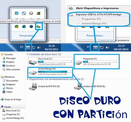Click the volume speaker icon on the 21:27 taskbar
The width and height of the screenshot is (131, 122).
pyautogui.click(x=108, y=48)
